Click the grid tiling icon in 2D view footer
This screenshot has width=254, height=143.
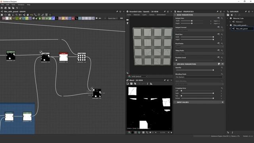click(x=143, y=133)
